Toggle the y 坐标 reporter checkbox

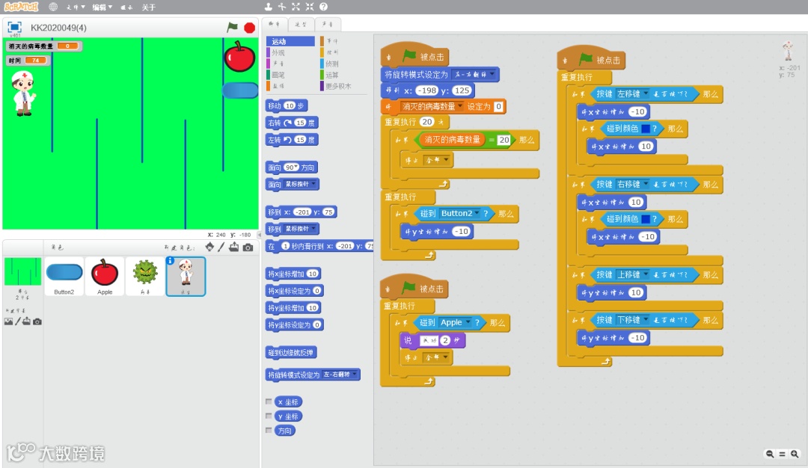[x=269, y=416]
